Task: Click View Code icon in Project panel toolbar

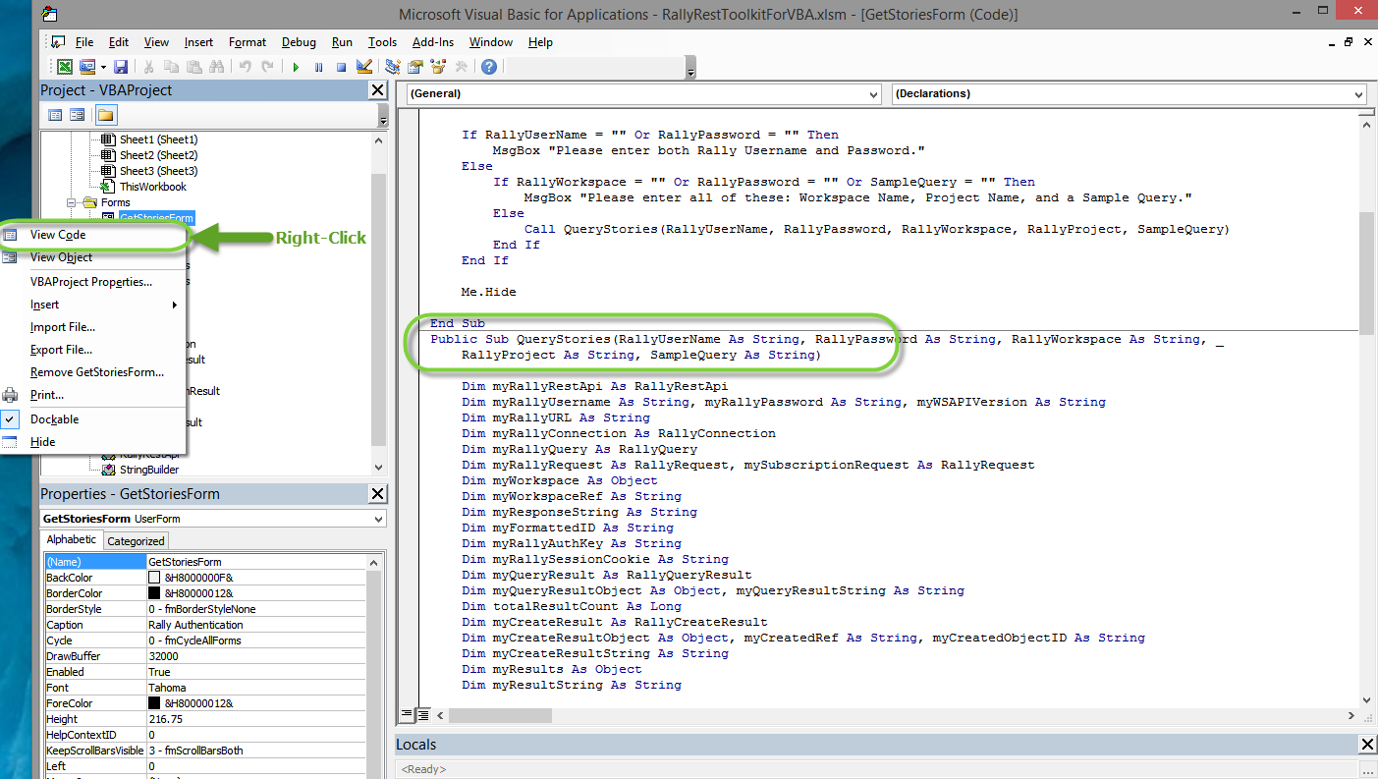Action: 55,115
